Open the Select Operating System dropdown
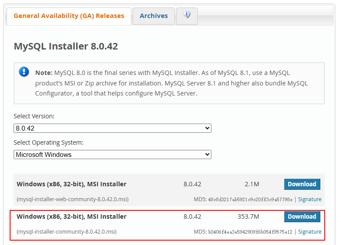The width and height of the screenshot is (341, 245). click(x=112, y=154)
